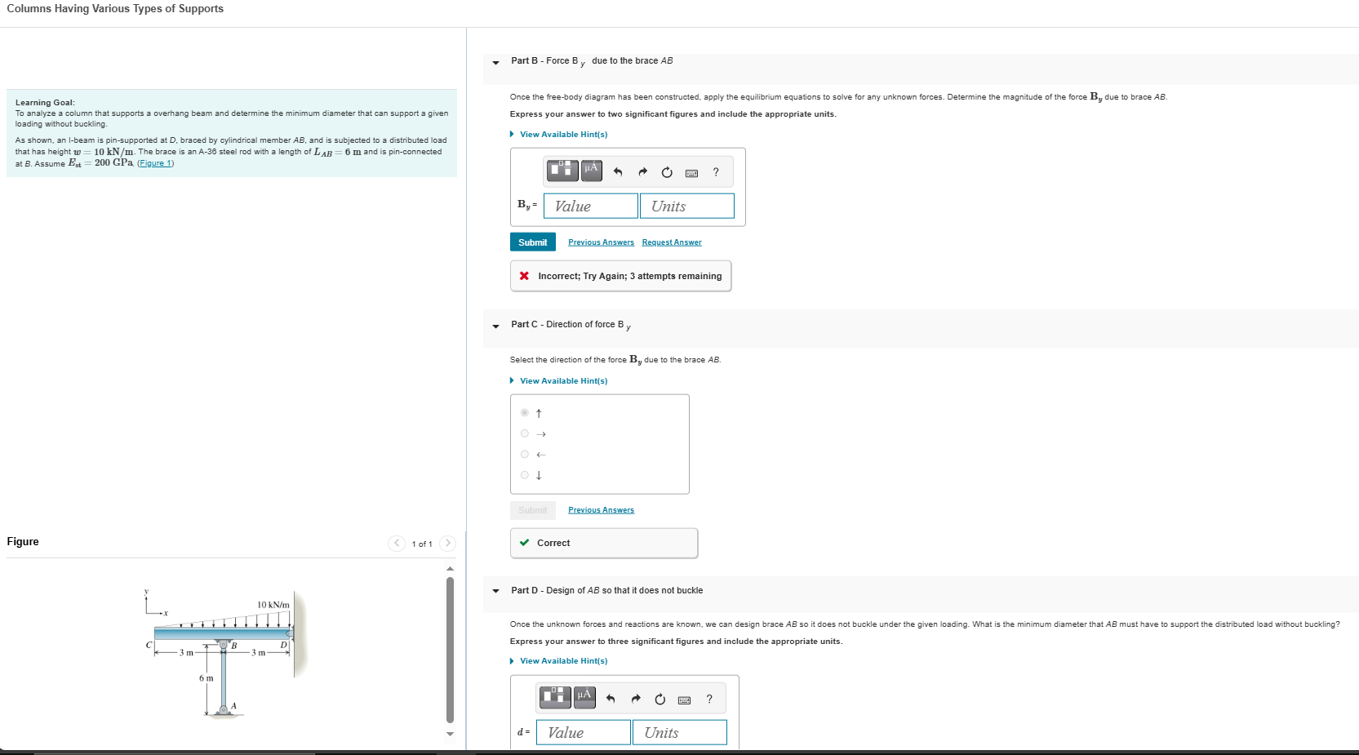Click the '1 of 1' figure counter
The width and height of the screenshot is (1359, 755).
[x=422, y=544]
